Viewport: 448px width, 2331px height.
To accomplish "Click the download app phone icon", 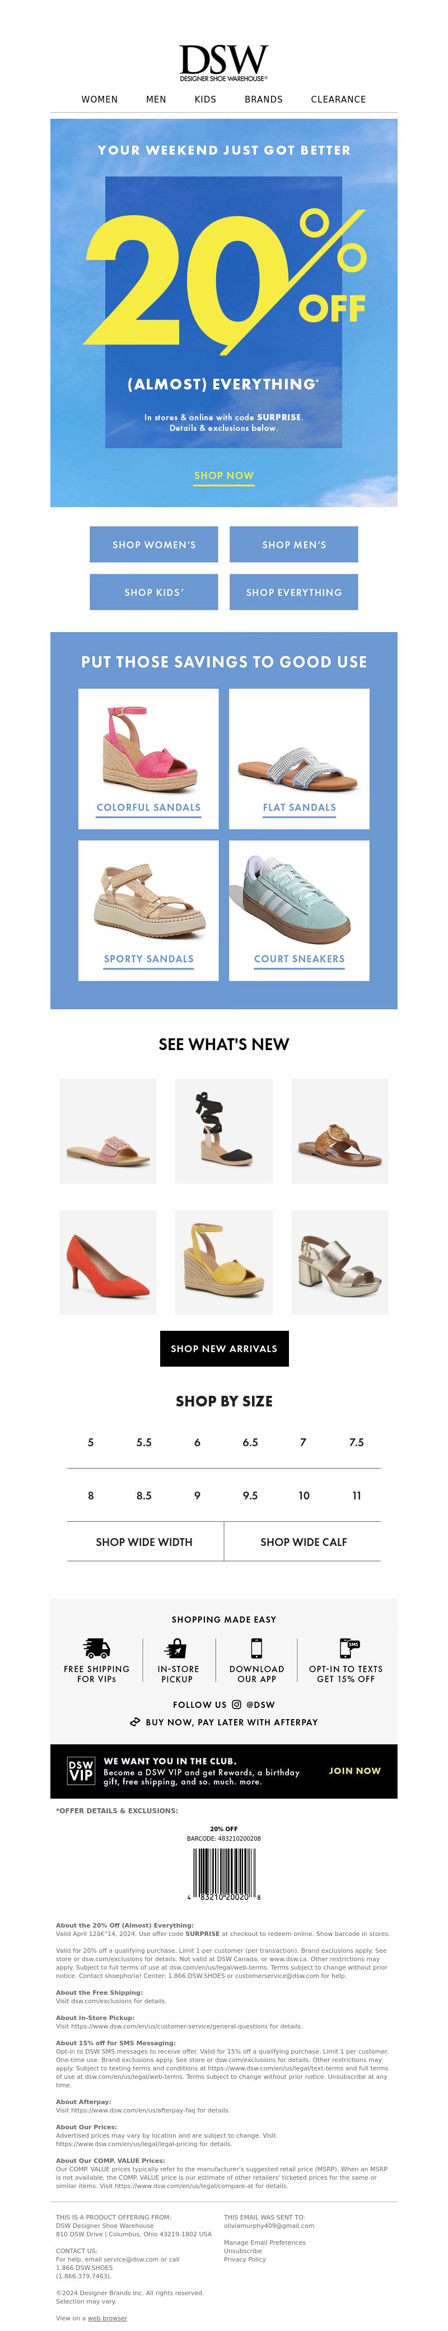I will pos(256,1648).
